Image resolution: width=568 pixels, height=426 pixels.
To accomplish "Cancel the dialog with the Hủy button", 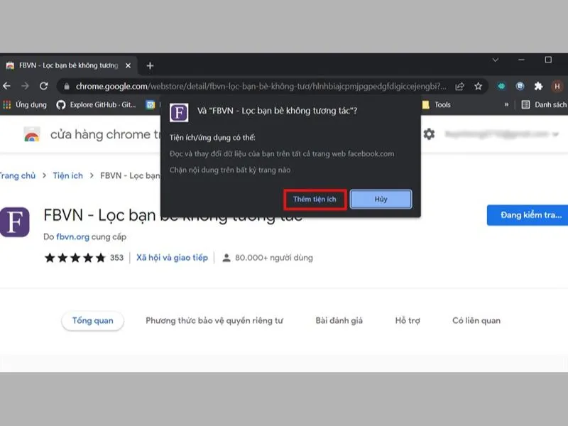I will (x=381, y=200).
